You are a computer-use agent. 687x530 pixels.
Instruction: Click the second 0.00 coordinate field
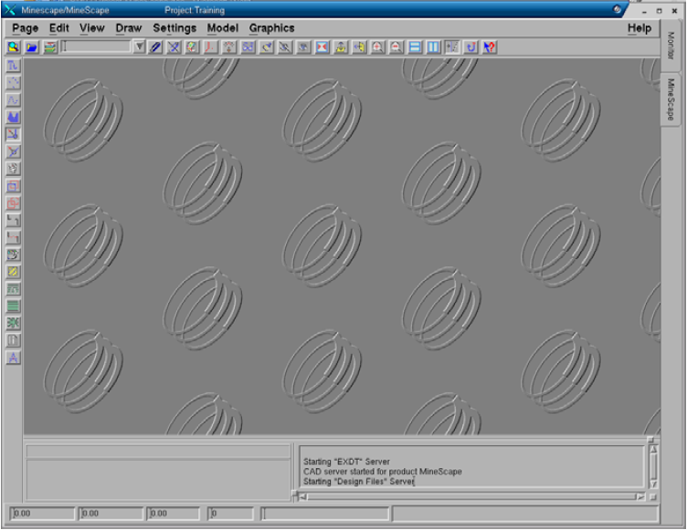pyautogui.click(x=111, y=514)
